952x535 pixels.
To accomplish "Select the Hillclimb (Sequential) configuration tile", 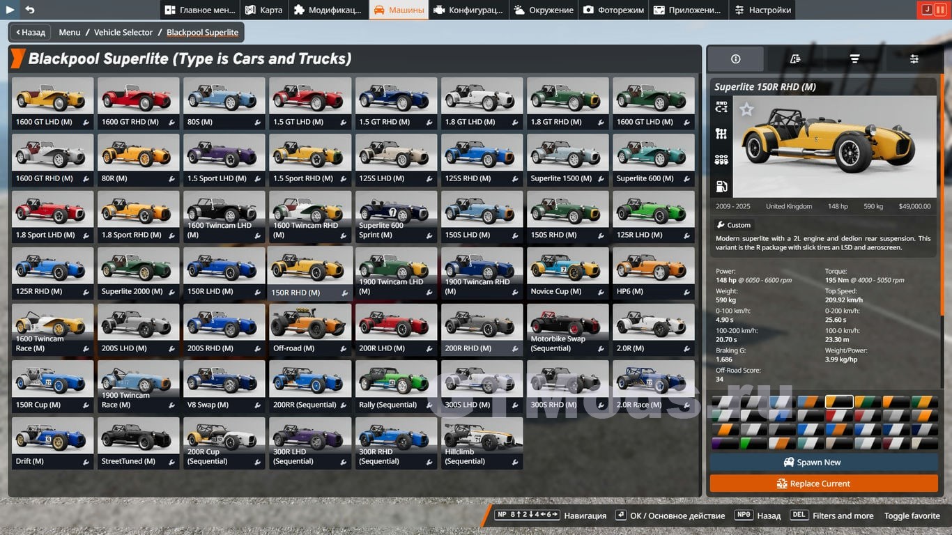I will 482,444.
